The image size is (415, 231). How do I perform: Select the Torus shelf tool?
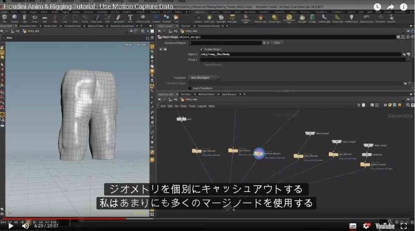click(35, 18)
